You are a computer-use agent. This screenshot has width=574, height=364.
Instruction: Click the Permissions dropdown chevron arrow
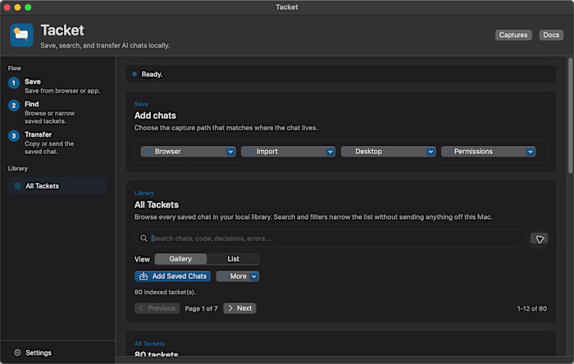click(531, 152)
